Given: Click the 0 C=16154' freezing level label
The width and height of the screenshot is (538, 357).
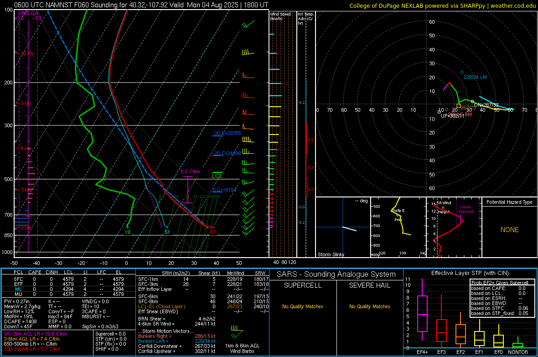Looking at the screenshot, I should [225, 190].
